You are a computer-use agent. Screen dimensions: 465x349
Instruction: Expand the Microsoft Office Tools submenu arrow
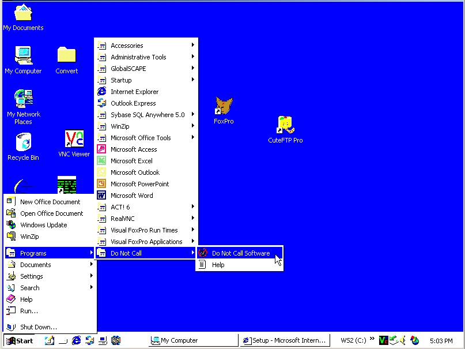tap(193, 137)
